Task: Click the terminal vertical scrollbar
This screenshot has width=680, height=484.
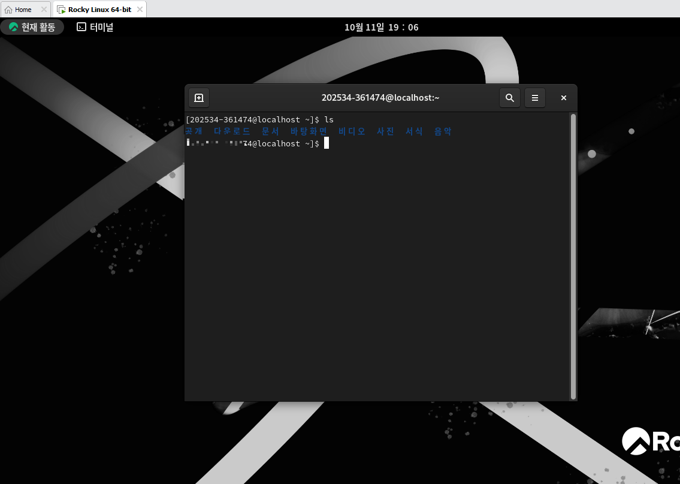Action: (x=573, y=256)
